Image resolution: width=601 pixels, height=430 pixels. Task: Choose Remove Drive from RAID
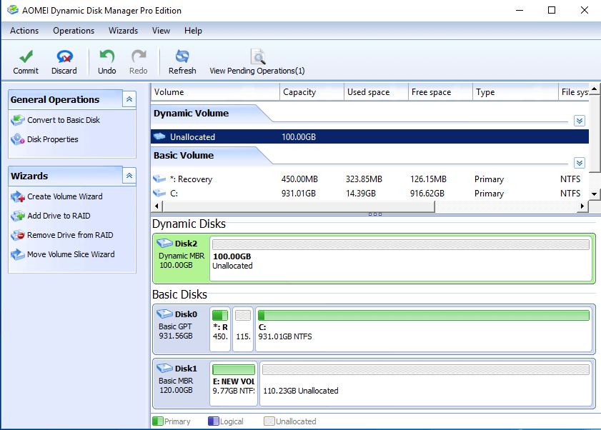69,235
